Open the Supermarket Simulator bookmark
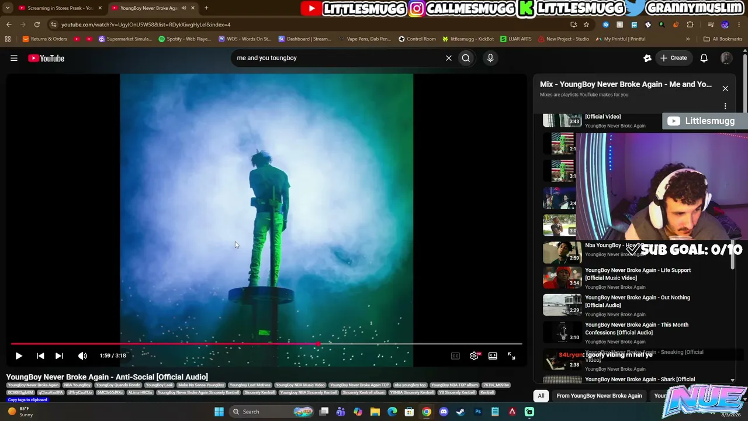Screen dimensions: 748x421 point(125,39)
